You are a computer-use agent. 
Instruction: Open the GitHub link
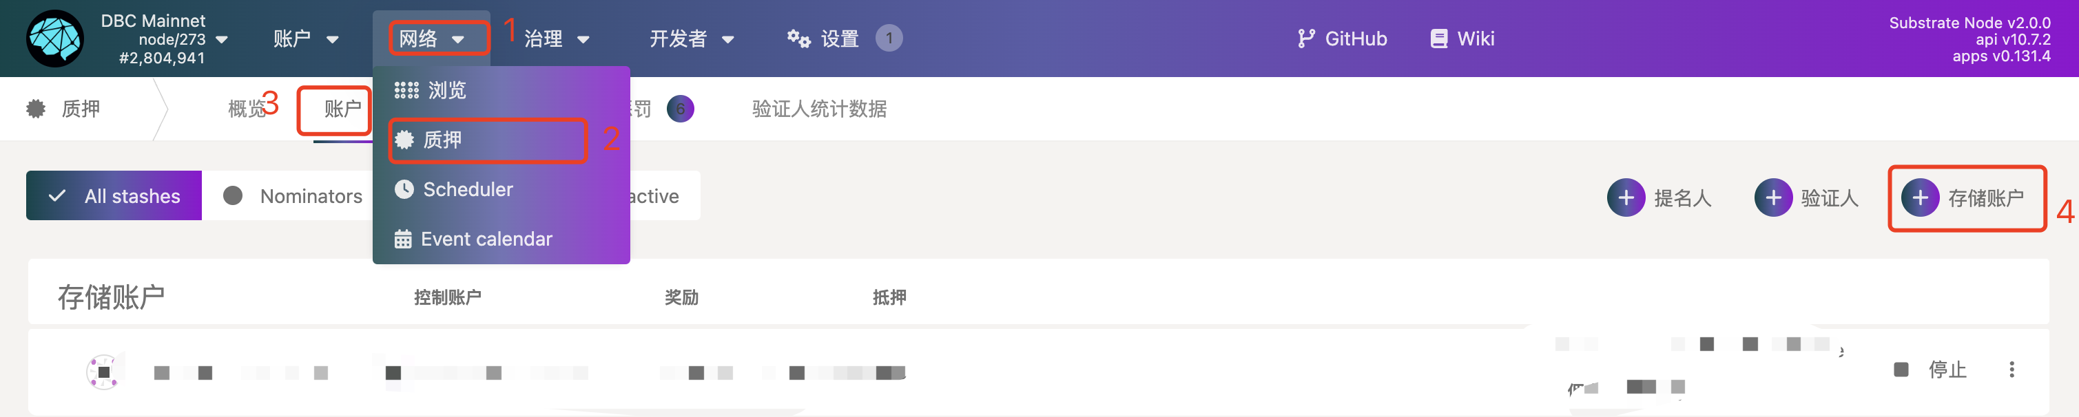point(1342,39)
